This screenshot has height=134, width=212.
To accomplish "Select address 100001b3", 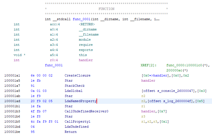I will click(12, 111).
